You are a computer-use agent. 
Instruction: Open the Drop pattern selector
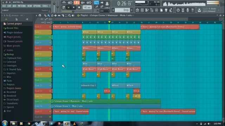pyautogui.click(x=122, y=10)
